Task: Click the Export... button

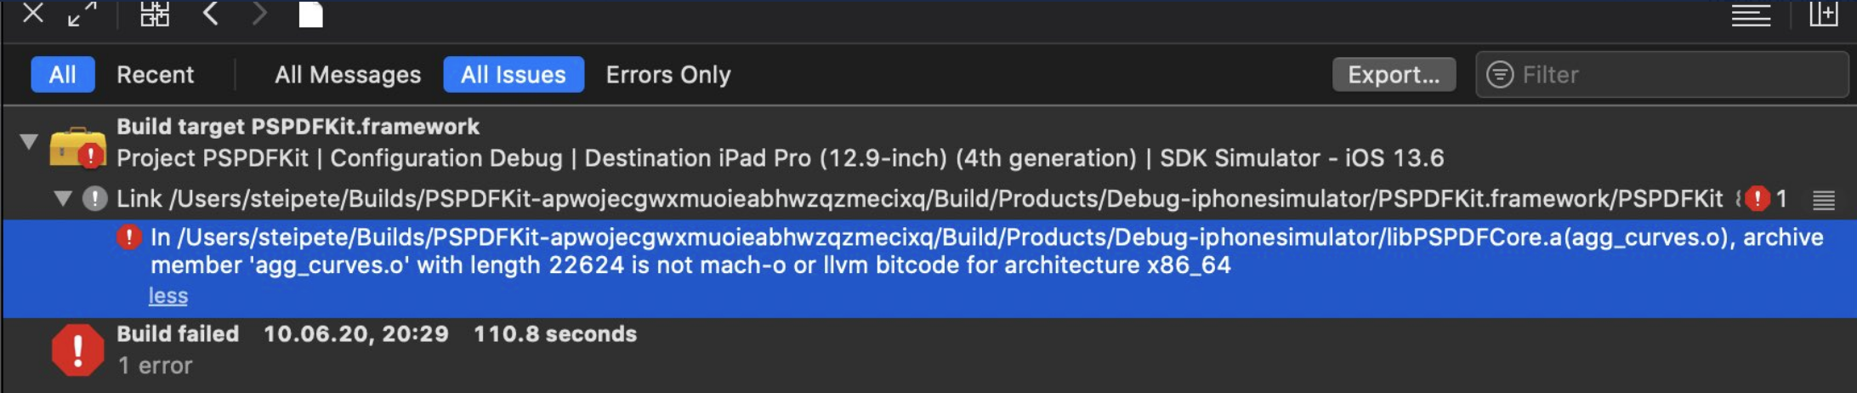Action: [x=1393, y=75]
